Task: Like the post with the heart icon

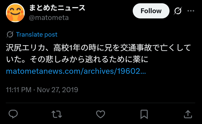Action: [x=100, y=114]
